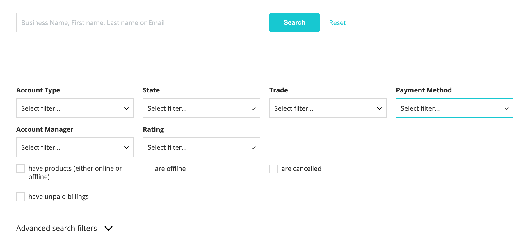Open the Trade filter dropdown

tap(328, 108)
